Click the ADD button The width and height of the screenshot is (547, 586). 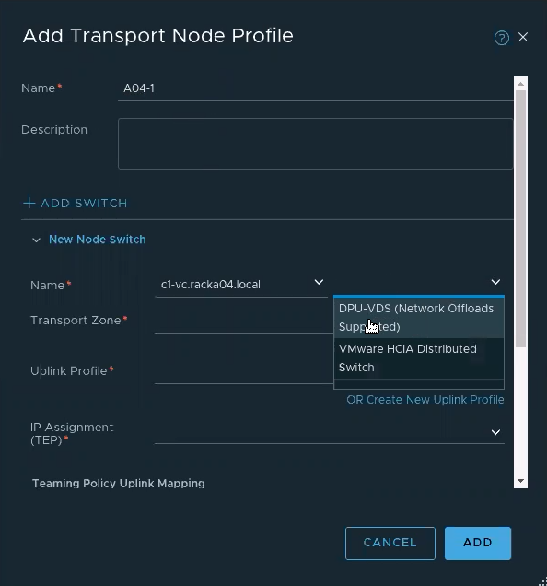coord(478,543)
